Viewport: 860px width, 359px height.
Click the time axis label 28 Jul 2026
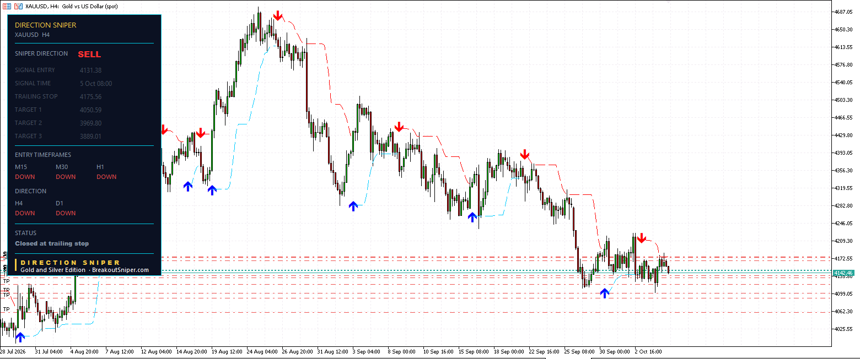coord(13,351)
